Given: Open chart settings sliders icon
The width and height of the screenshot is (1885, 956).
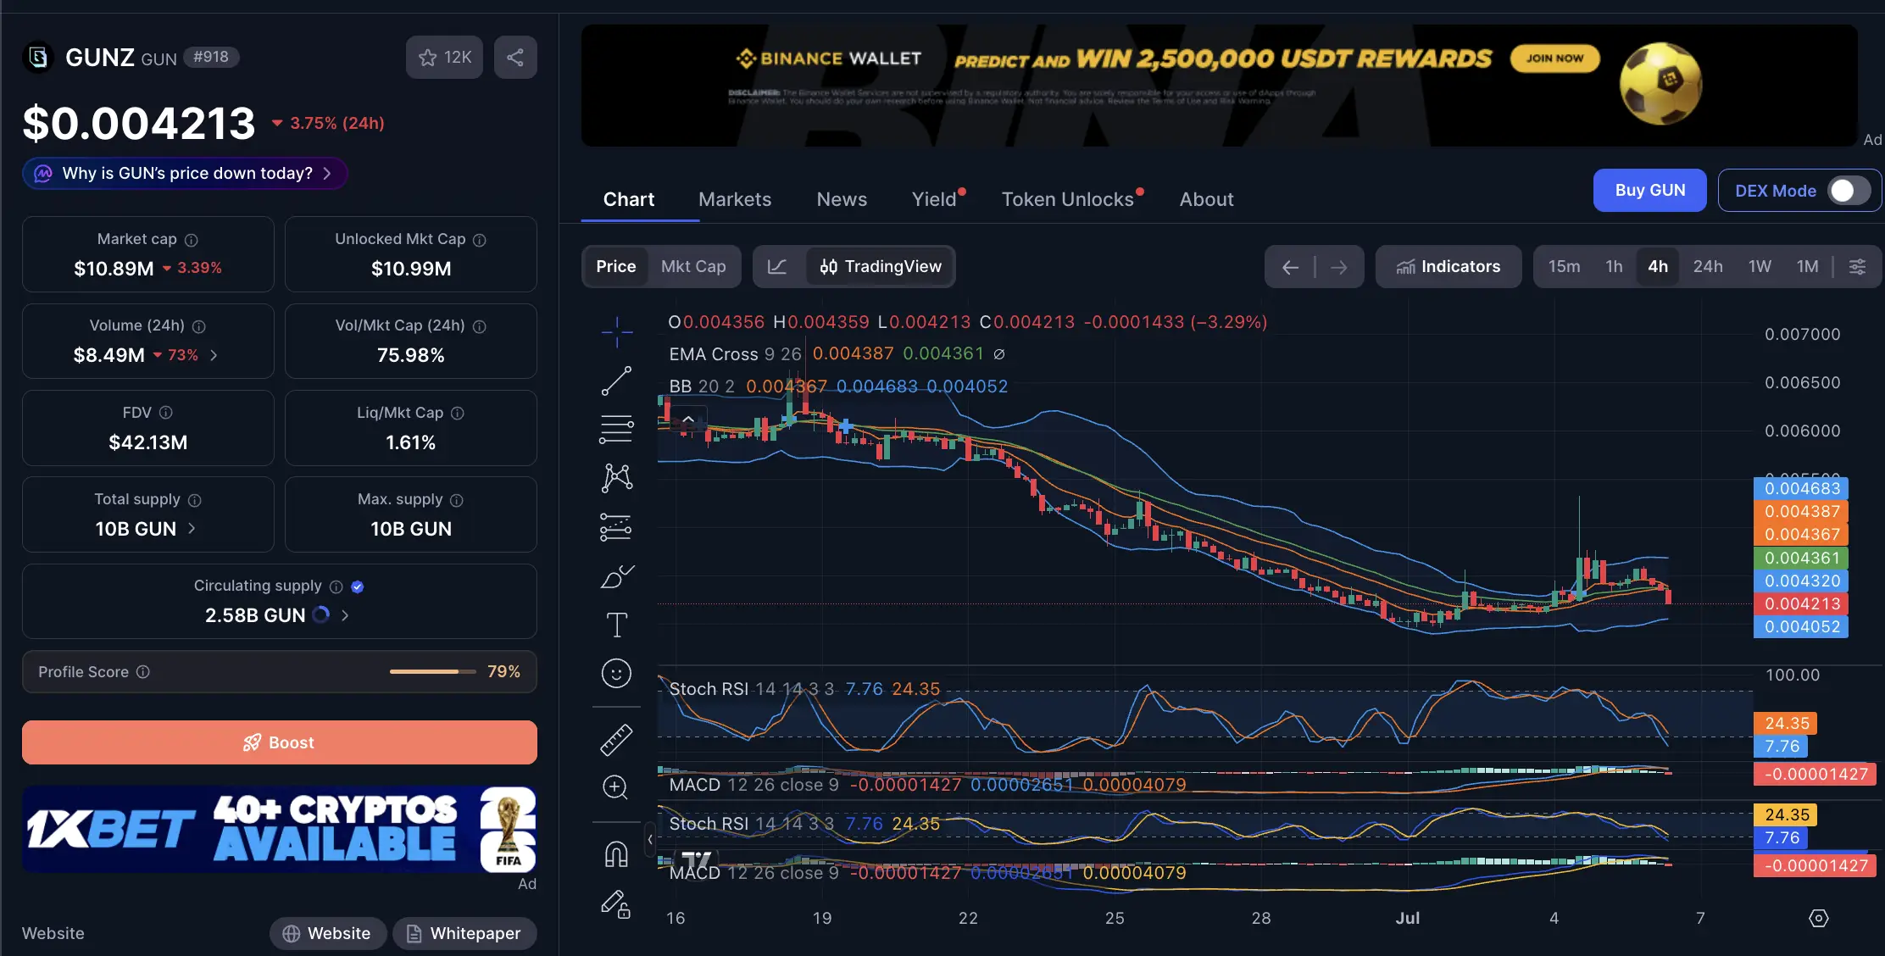Looking at the screenshot, I should click(1857, 267).
